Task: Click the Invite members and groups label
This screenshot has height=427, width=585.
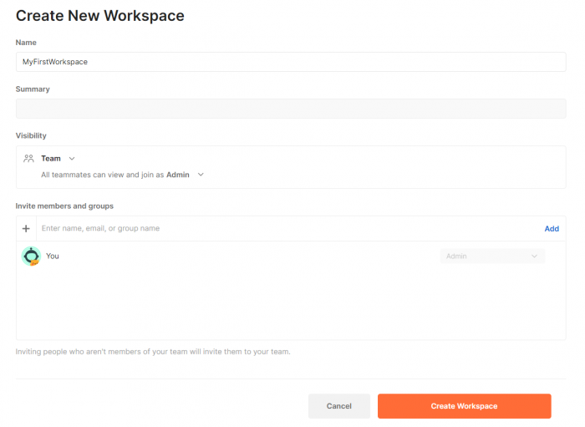Action: point(64,206)
